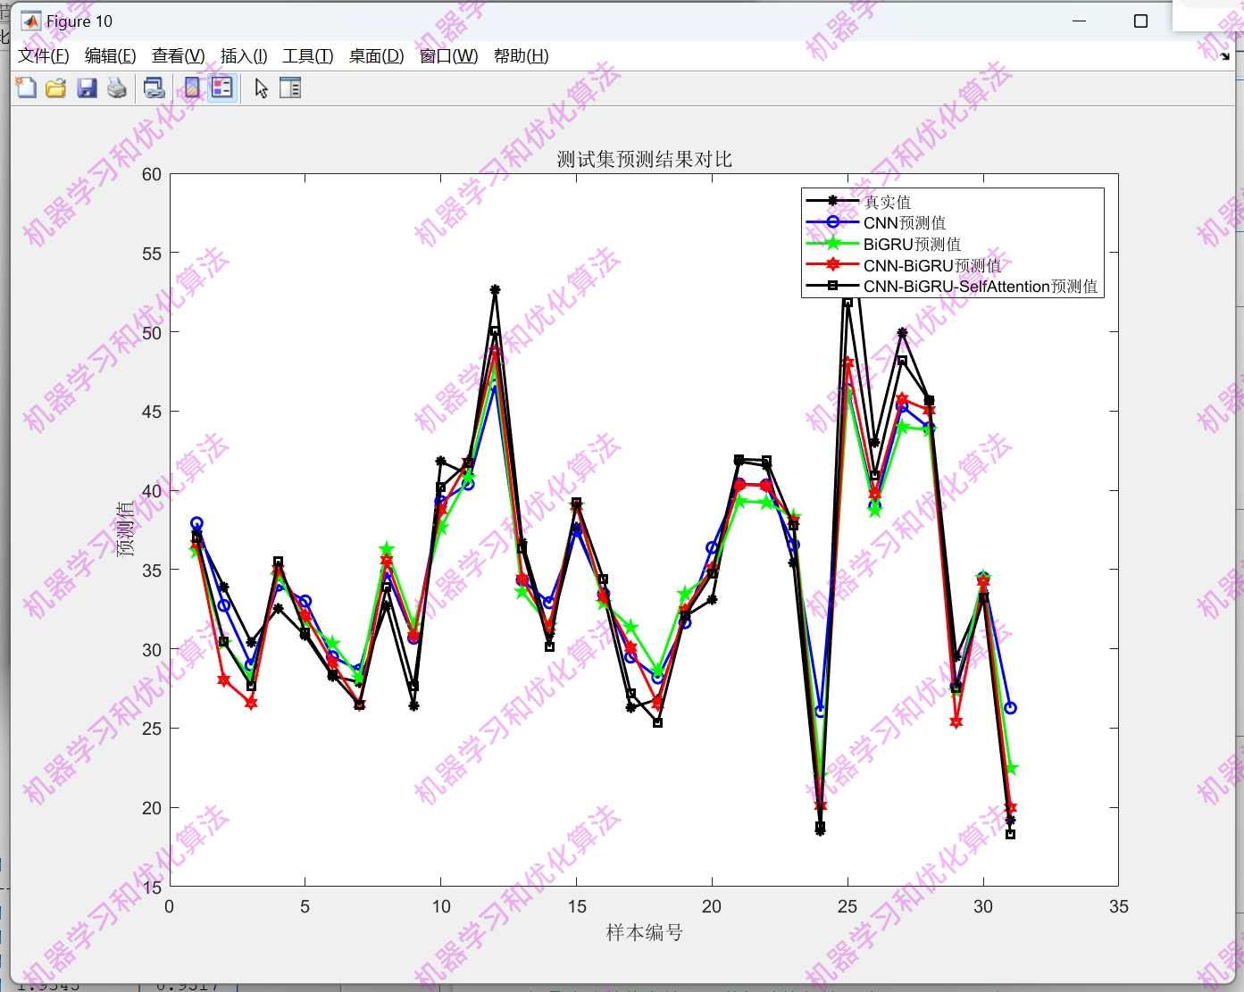Select the CNN-BiGRU预测值 legend entry

[x=931, y=265]
